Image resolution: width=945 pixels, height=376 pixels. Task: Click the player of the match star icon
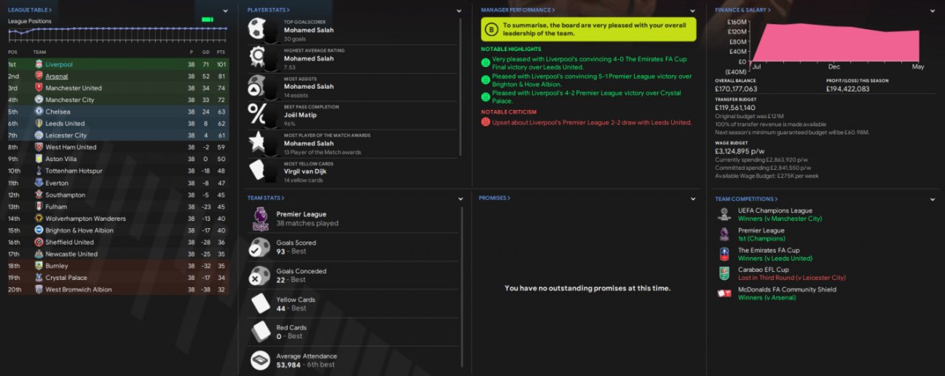[x=258, y=143]
